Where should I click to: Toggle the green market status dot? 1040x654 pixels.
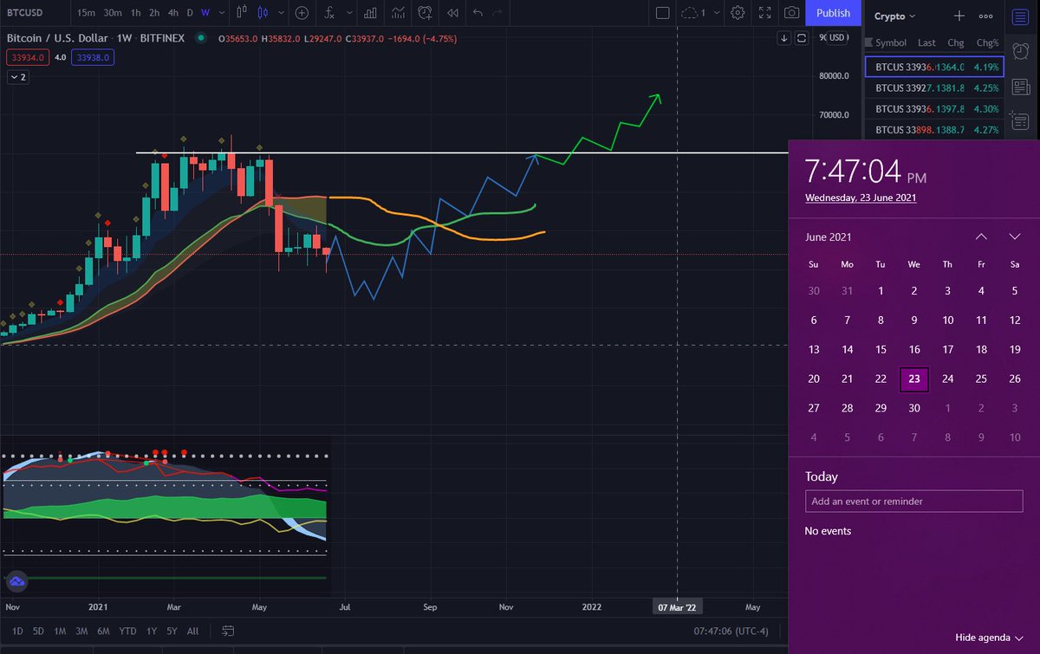tap(201, 38)
